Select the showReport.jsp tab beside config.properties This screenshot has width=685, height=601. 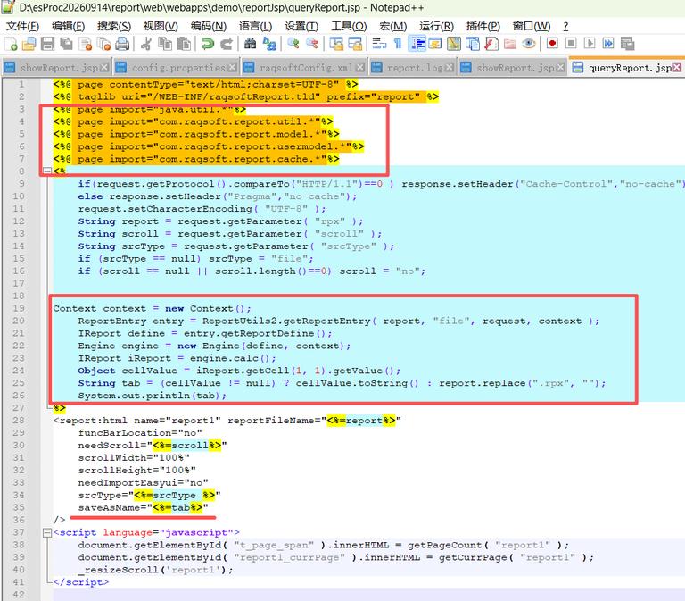pos(59,68)
